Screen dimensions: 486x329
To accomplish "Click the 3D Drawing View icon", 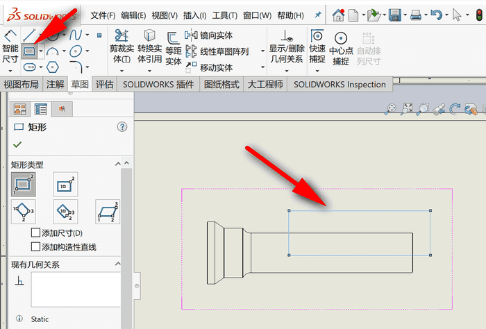I will click(x=471, y=110).
